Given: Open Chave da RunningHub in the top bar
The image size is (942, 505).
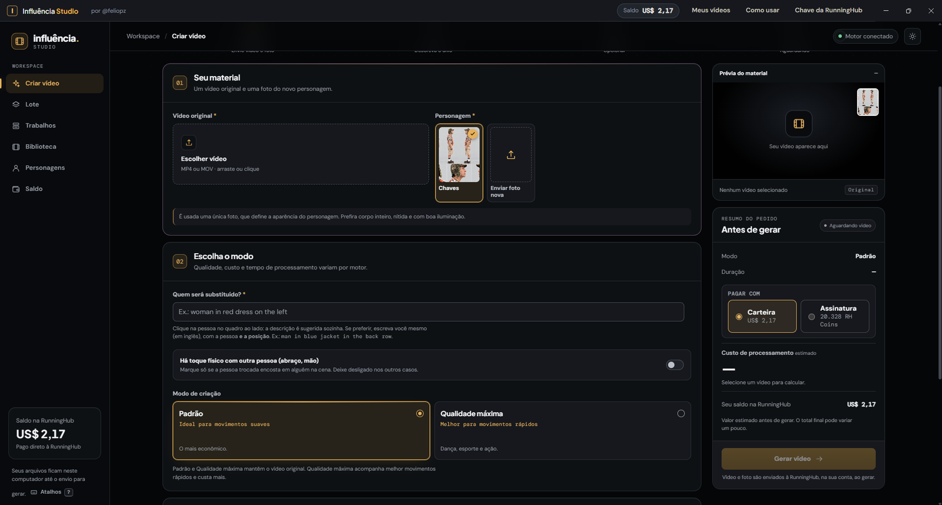Looking at the screenshot, I should pyautogui.click(x=828, y=11).
